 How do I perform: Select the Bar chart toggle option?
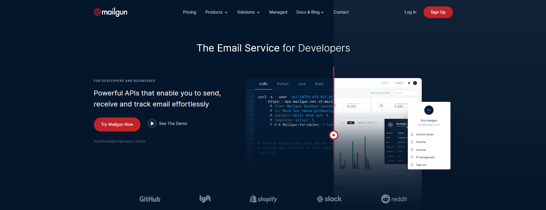(x=351, y=123)
